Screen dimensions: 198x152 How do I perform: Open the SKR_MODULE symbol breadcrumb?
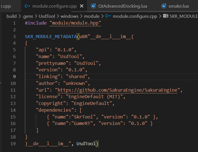click(183, 16)
